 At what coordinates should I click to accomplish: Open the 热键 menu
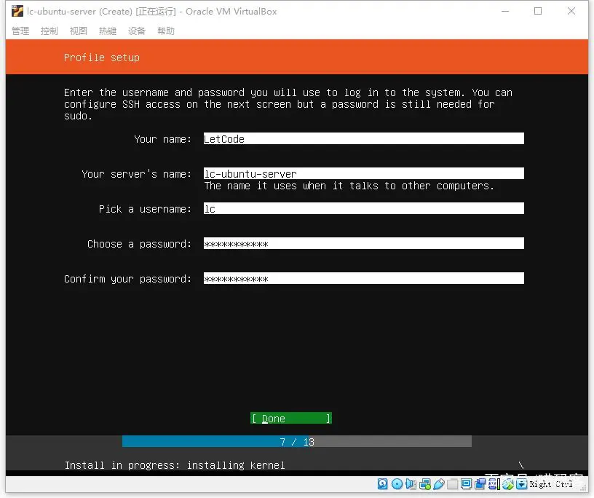click(x=108, y=31)
